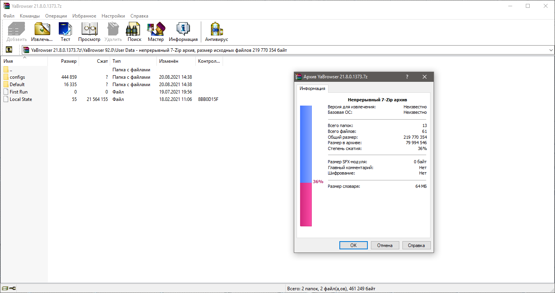This screenshot has height=293, width=555.
Task: Click the Default folder icon
Action: tap(6, 85)
